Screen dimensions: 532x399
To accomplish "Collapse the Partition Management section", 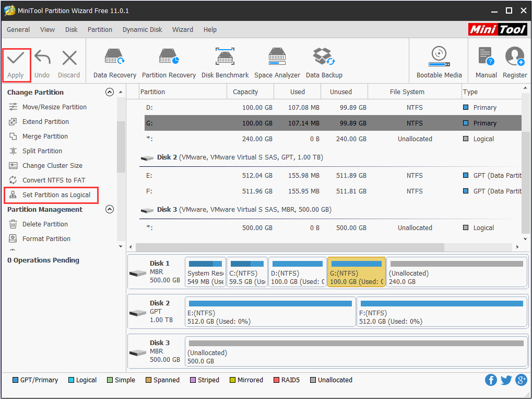I will coord(110,209).
